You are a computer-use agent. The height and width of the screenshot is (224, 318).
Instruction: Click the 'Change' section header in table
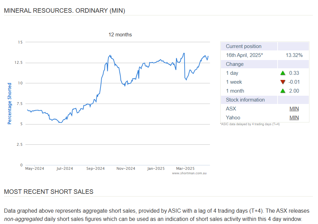pyautogui.click(x=235, y=64)
